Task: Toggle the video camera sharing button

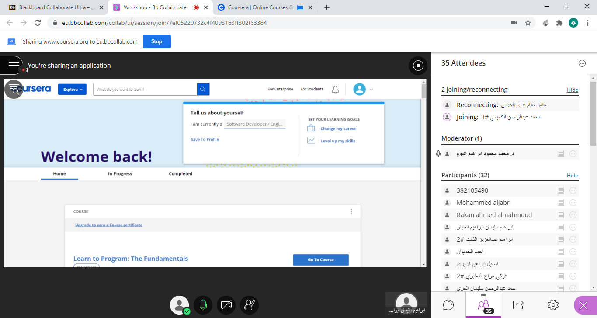Action: pos(226,305)
